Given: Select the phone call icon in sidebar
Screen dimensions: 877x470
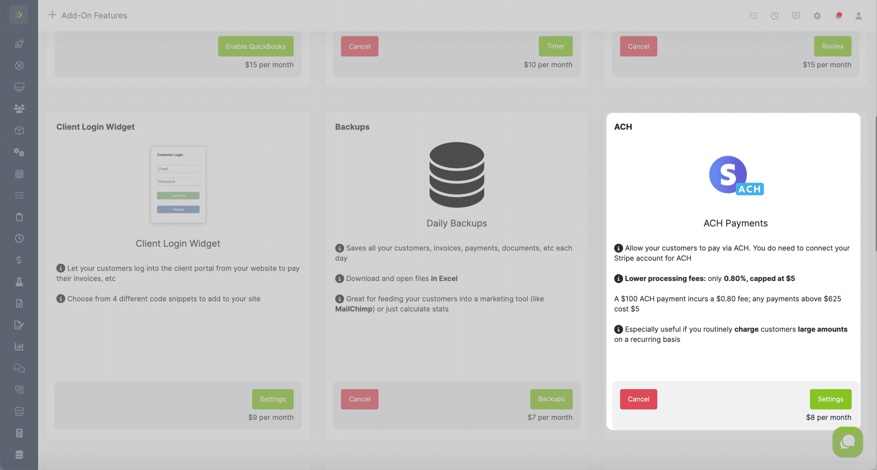Looking at the screenshot, I should click(19, 389).
